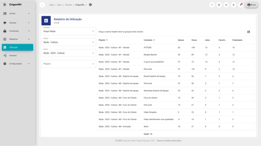
Task: Go to home via the house icon
Action: [226, 5]
